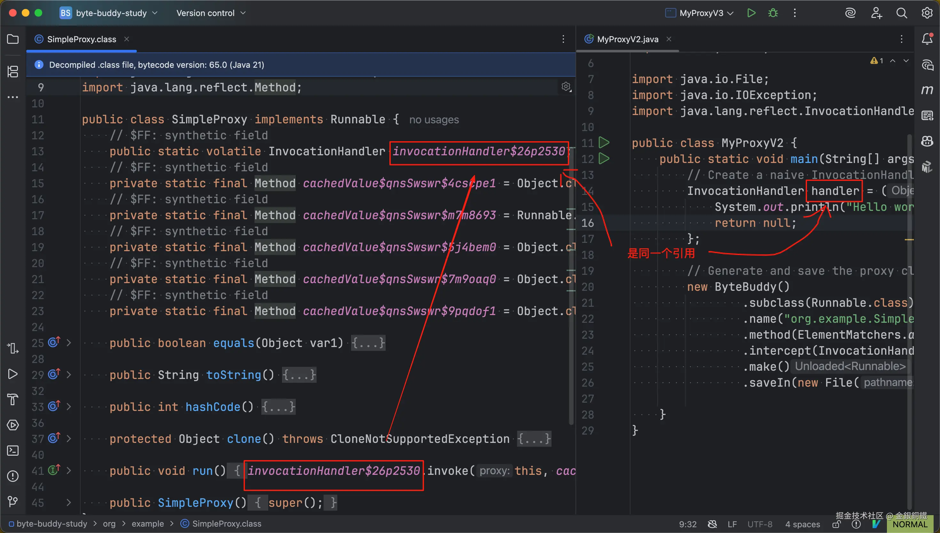Open the Structure tool window
This screenshot has height=533, width=940.
click(13, 71)
